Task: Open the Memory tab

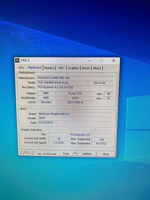Action: tap(49, 68)
